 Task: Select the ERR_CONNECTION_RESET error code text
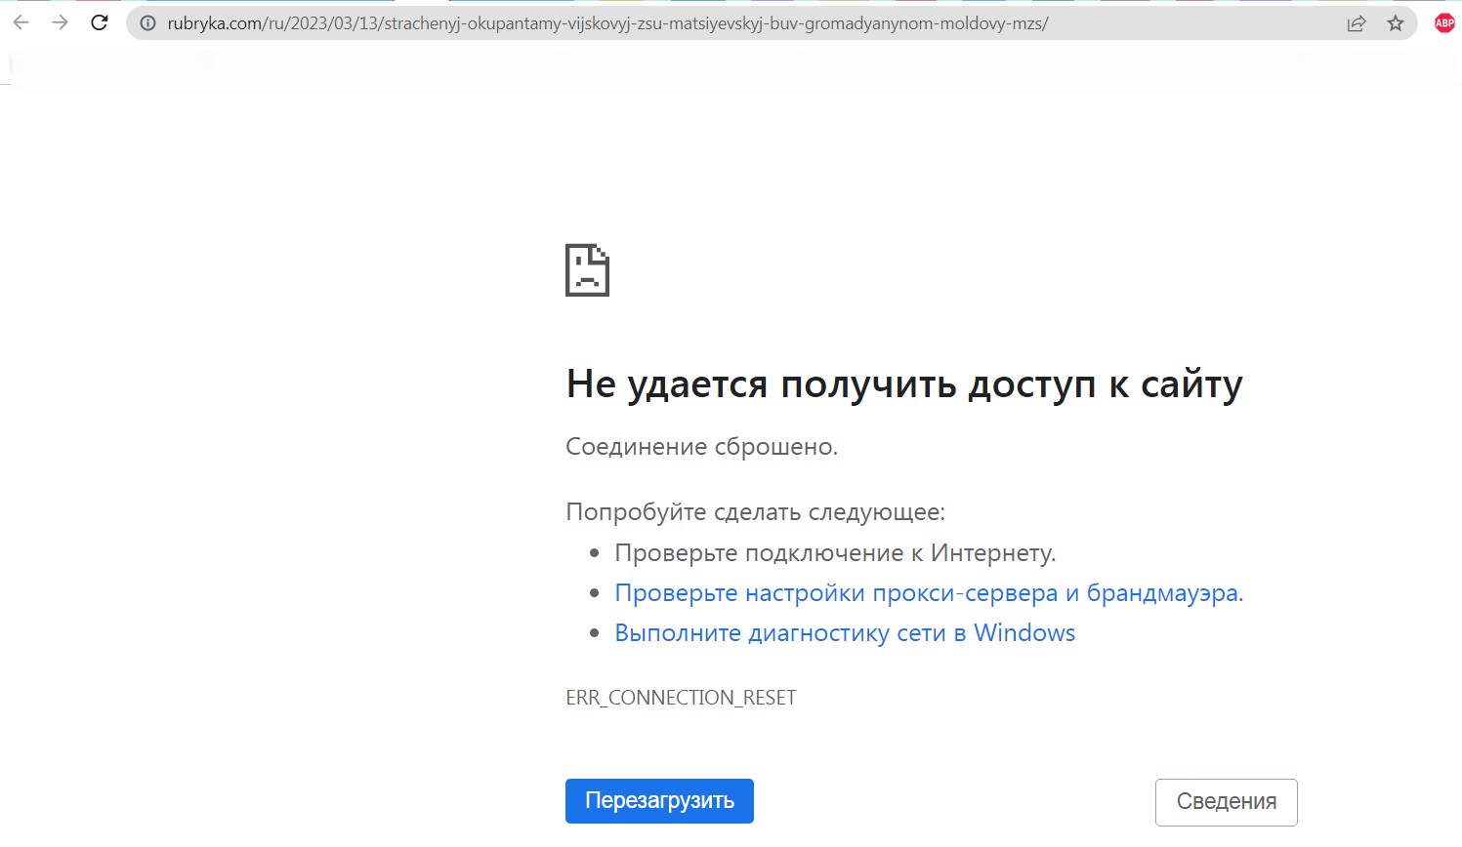[x=681, y=698]
